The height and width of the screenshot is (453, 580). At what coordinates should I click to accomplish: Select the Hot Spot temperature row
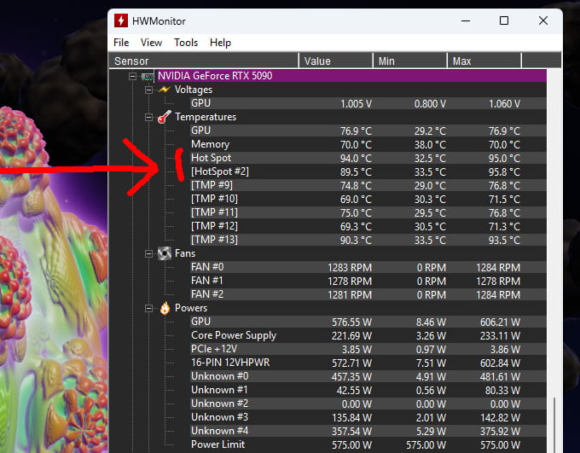[368, 158]
